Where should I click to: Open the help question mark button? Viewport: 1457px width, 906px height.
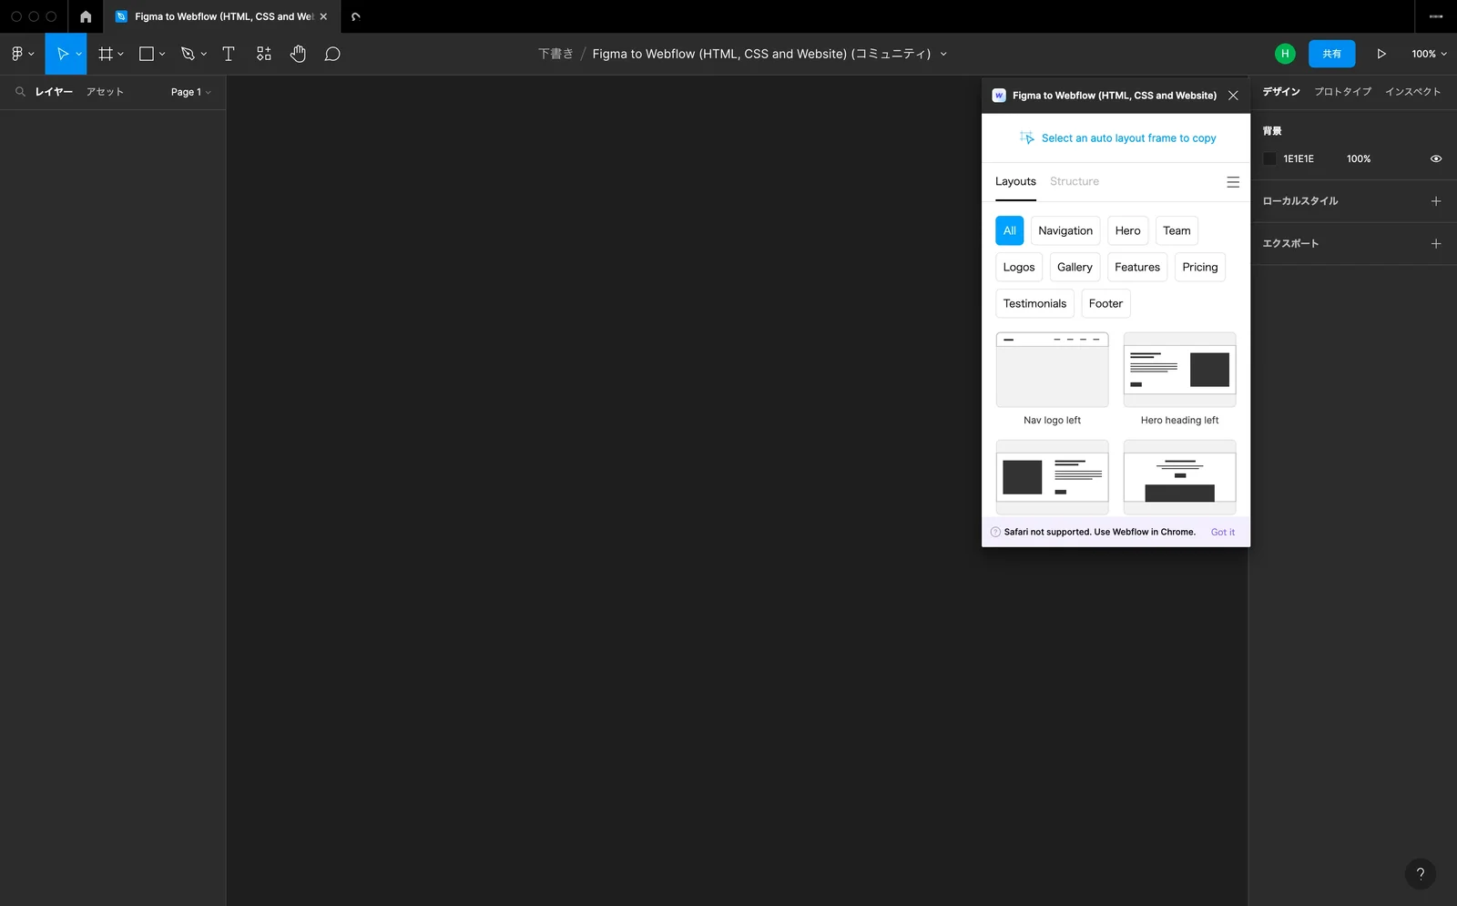click(1421, 874)
